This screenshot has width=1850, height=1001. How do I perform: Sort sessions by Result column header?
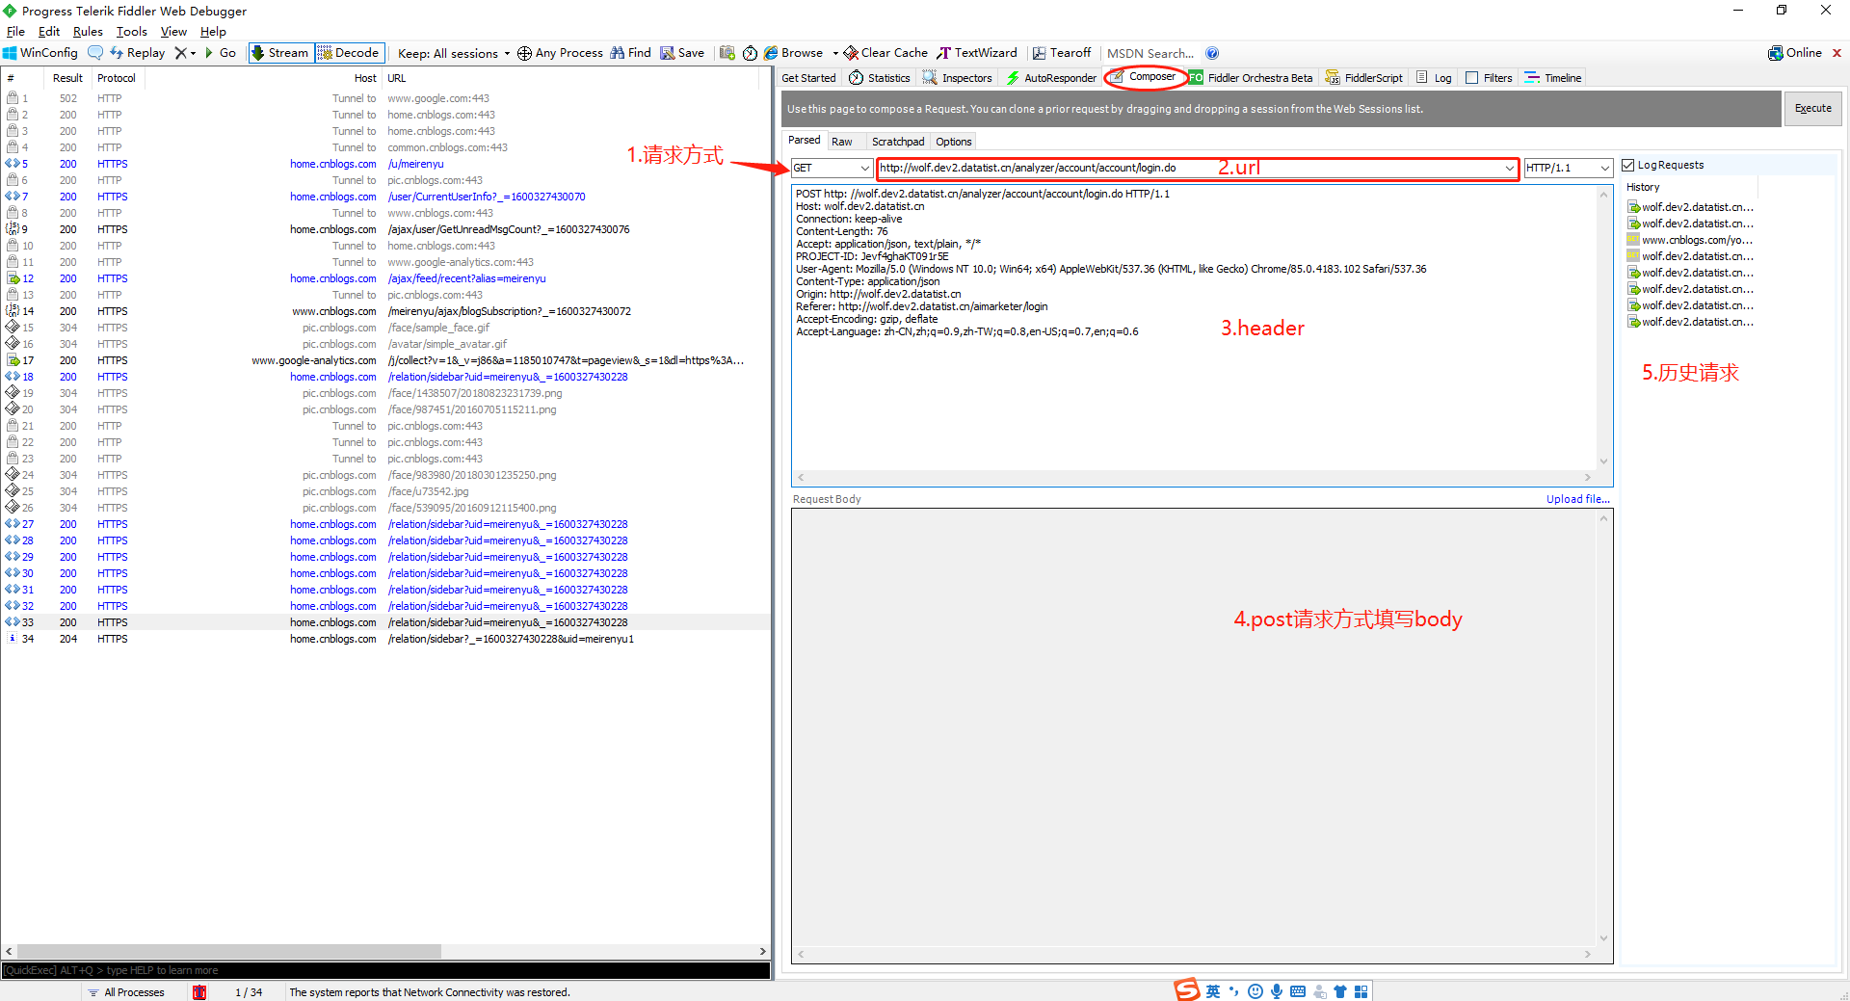(x=67, y=78)
